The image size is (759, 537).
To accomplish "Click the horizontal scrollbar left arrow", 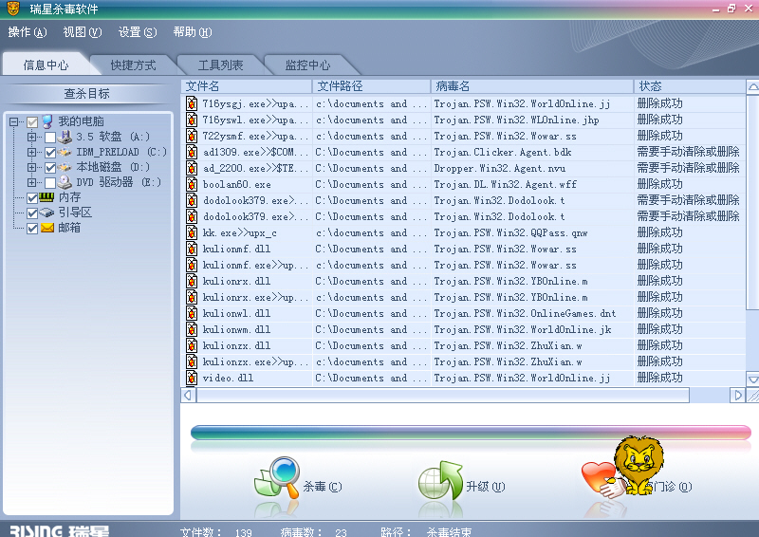I will [x=188, y=395].
